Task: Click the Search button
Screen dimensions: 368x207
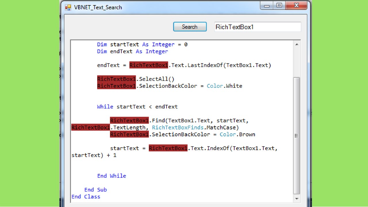Action: coord(190,27)
